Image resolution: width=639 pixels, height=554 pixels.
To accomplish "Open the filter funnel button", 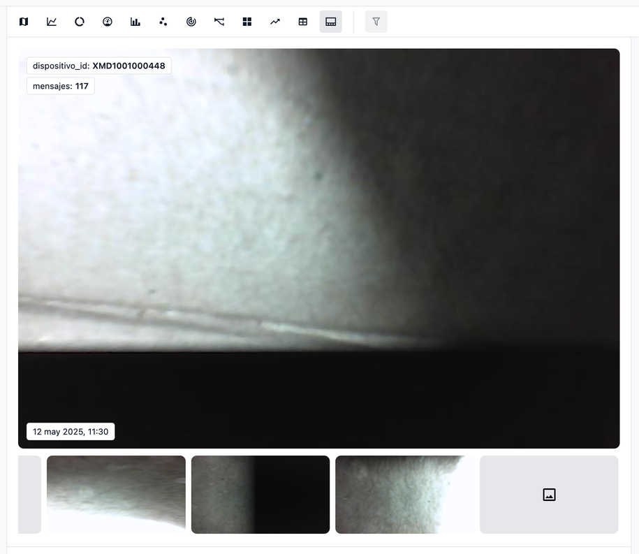I will point(376,22).
